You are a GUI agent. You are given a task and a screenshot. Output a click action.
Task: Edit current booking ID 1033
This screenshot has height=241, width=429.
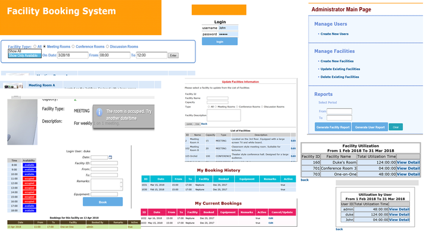[x=271, y=223]
